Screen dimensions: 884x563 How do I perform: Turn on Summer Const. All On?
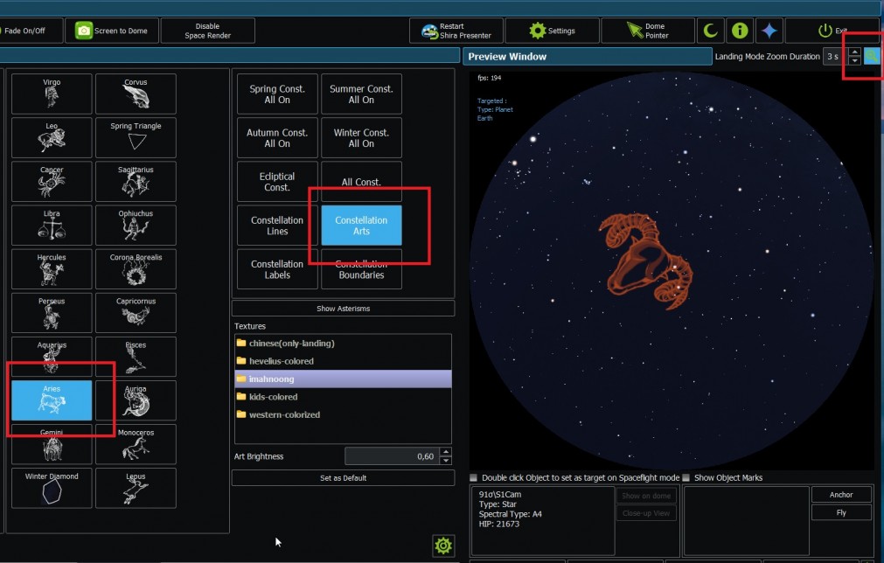pyautogui.click(x=361, y=94)
